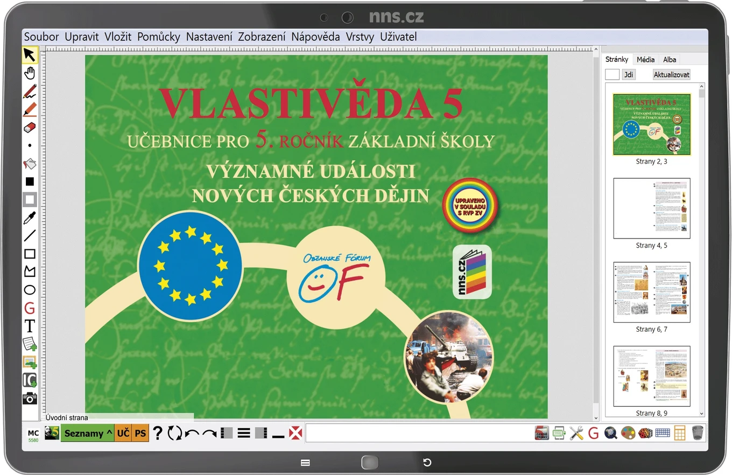Click the Aktualizovat button
Screen dimensions: 732x475
(x=671, y=75)
